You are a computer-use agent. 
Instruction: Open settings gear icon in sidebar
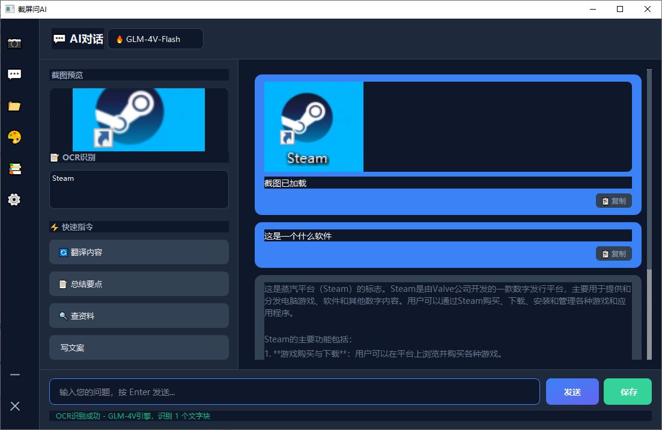(14, 199)
